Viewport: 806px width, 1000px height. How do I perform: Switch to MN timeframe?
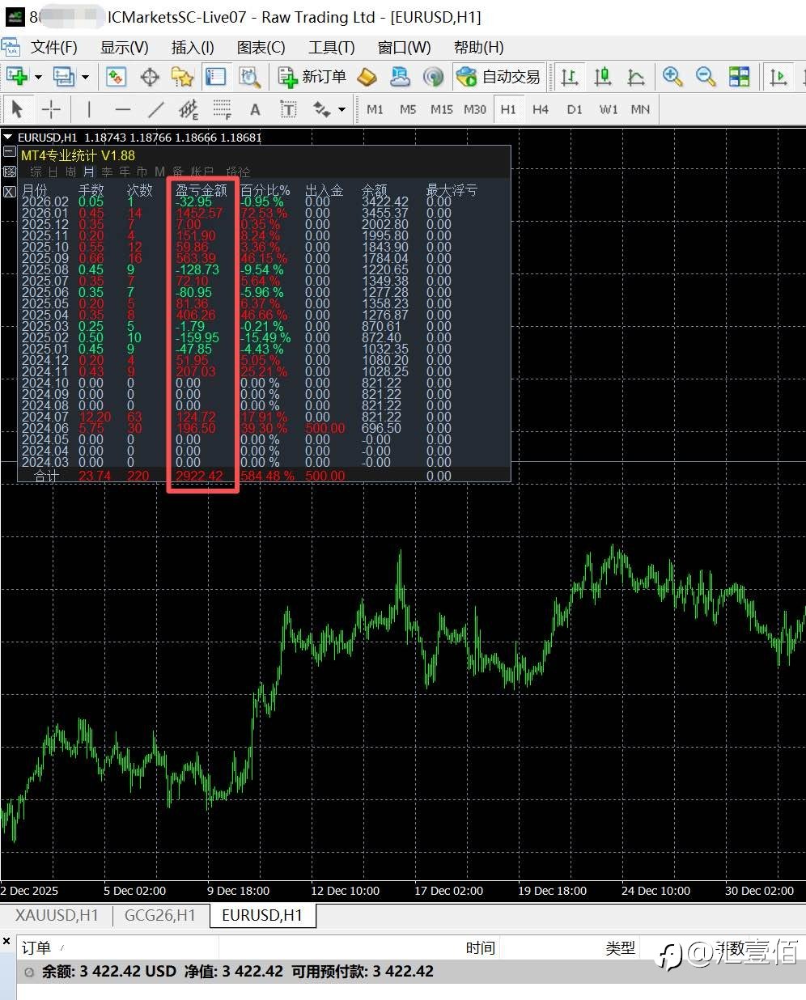(640, 109)
